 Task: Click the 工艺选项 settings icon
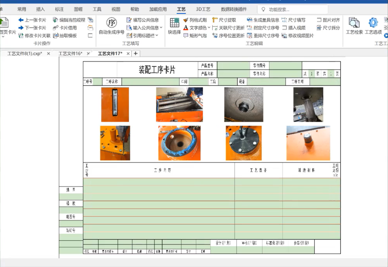(373, 26)
